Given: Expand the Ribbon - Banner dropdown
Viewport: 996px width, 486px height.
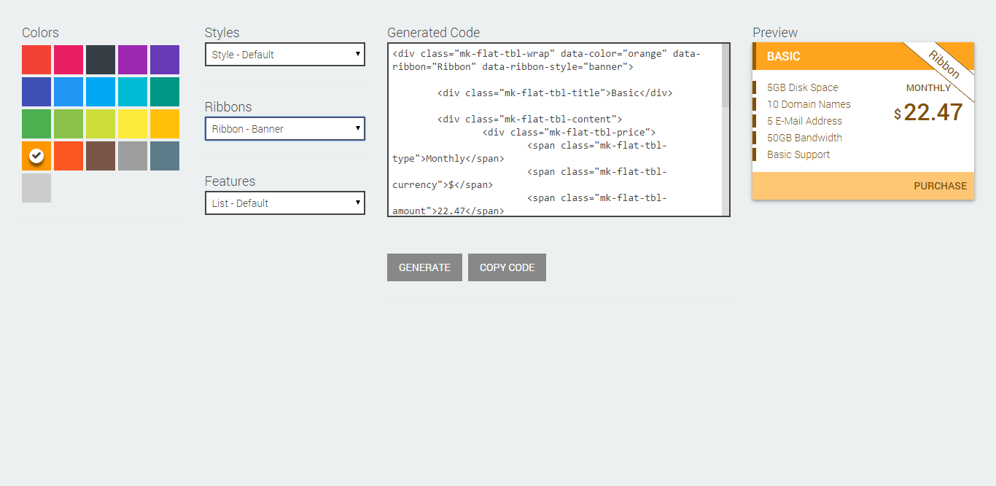Looking at the screenshot, I should (284, 129).
